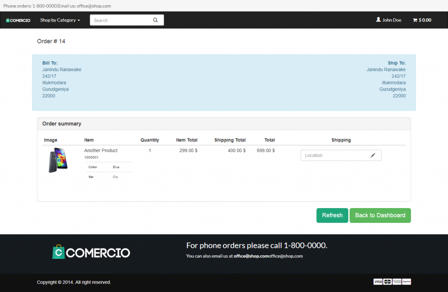The image size is (448, 292).
Task: Open the Another Product item link
Action: pos(101,150)
